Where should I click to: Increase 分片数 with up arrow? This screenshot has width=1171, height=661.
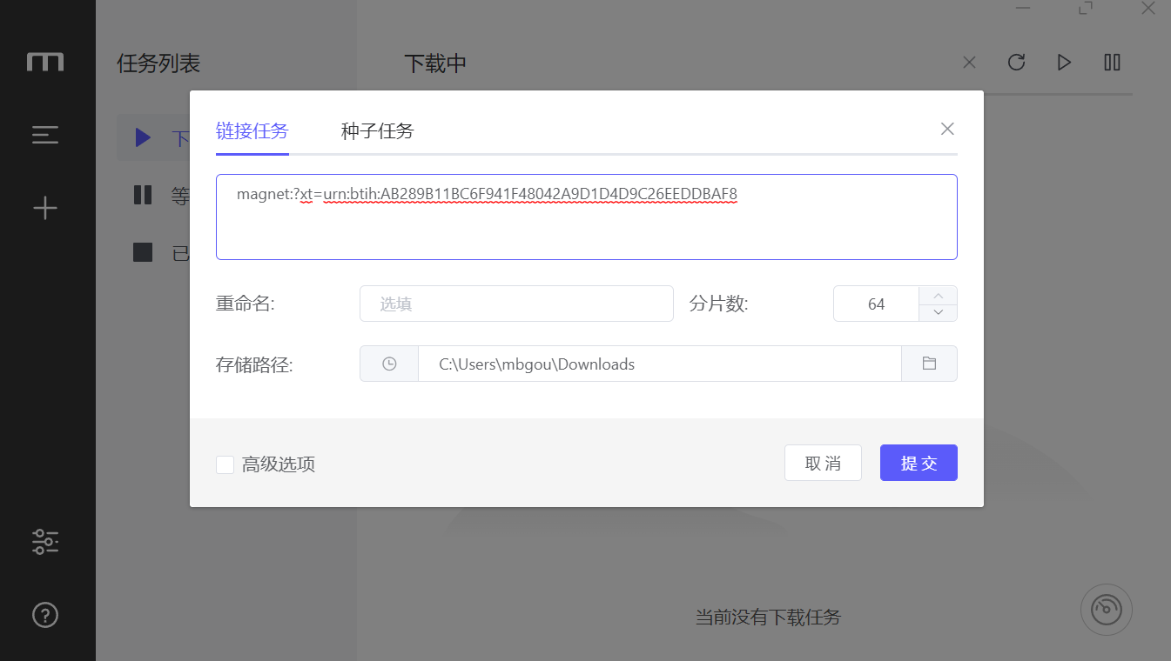[x=938, y=295]
